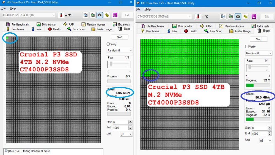This screenshot has width=275, height=155.
Task: Open Health tab in right window
Action: coord(191,31)
